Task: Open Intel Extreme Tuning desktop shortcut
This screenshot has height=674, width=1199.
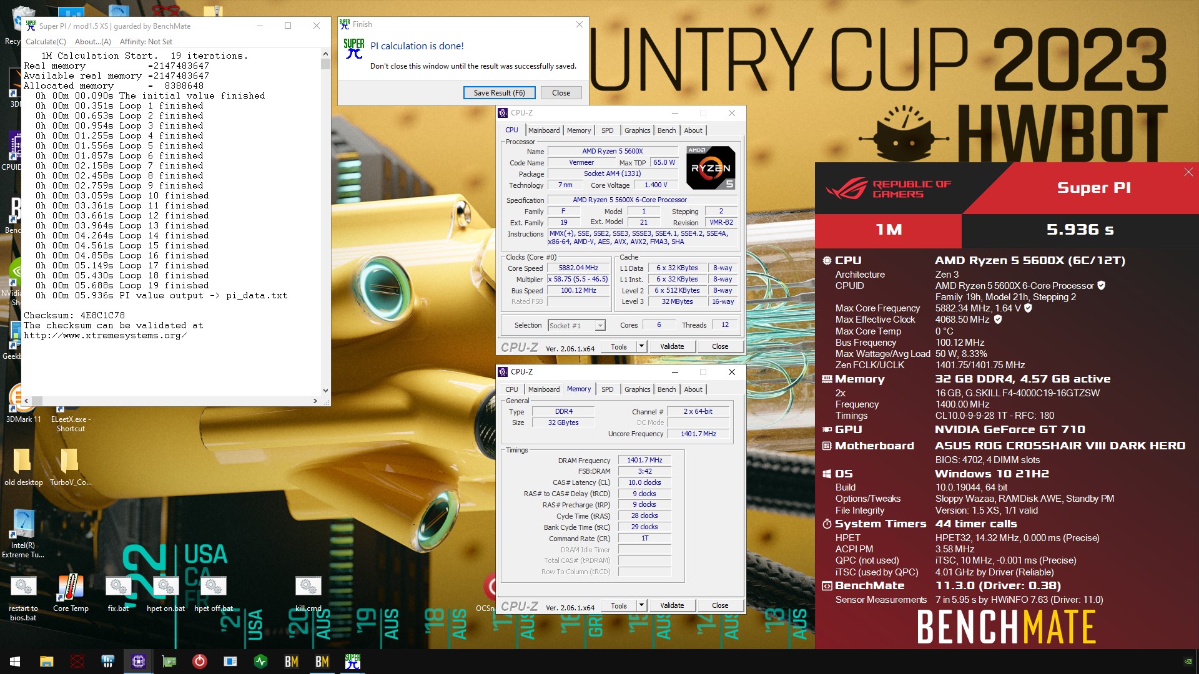Action: pyautogui.click(x=23, y=534)
